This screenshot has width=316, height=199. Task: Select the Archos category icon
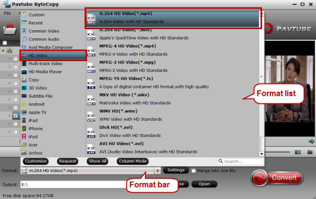(24, 153)
